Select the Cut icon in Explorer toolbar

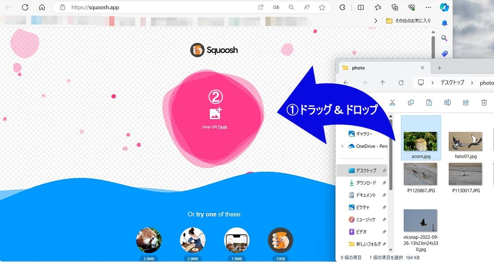point(392,102)
